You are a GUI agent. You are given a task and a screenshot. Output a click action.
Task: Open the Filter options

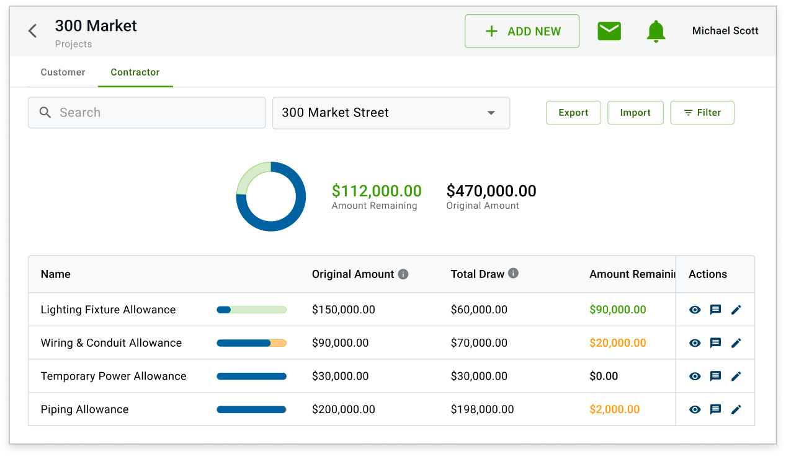(x=702, y=113)
